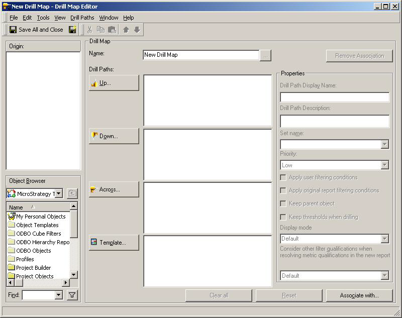Click the Save All and Close icon
Screen dimensions: 402x318
pos(13,30)
